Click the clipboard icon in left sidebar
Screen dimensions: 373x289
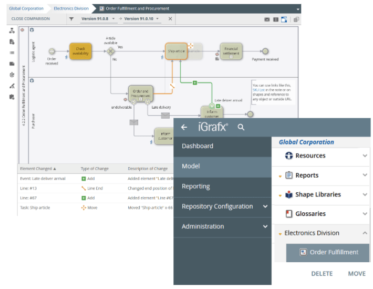[12, 97]
